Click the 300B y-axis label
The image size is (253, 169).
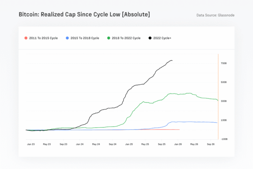[224, 101]
